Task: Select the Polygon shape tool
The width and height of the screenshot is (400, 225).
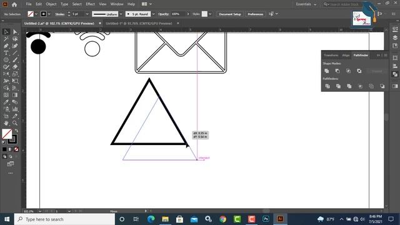Action: (x=6, y=60)
